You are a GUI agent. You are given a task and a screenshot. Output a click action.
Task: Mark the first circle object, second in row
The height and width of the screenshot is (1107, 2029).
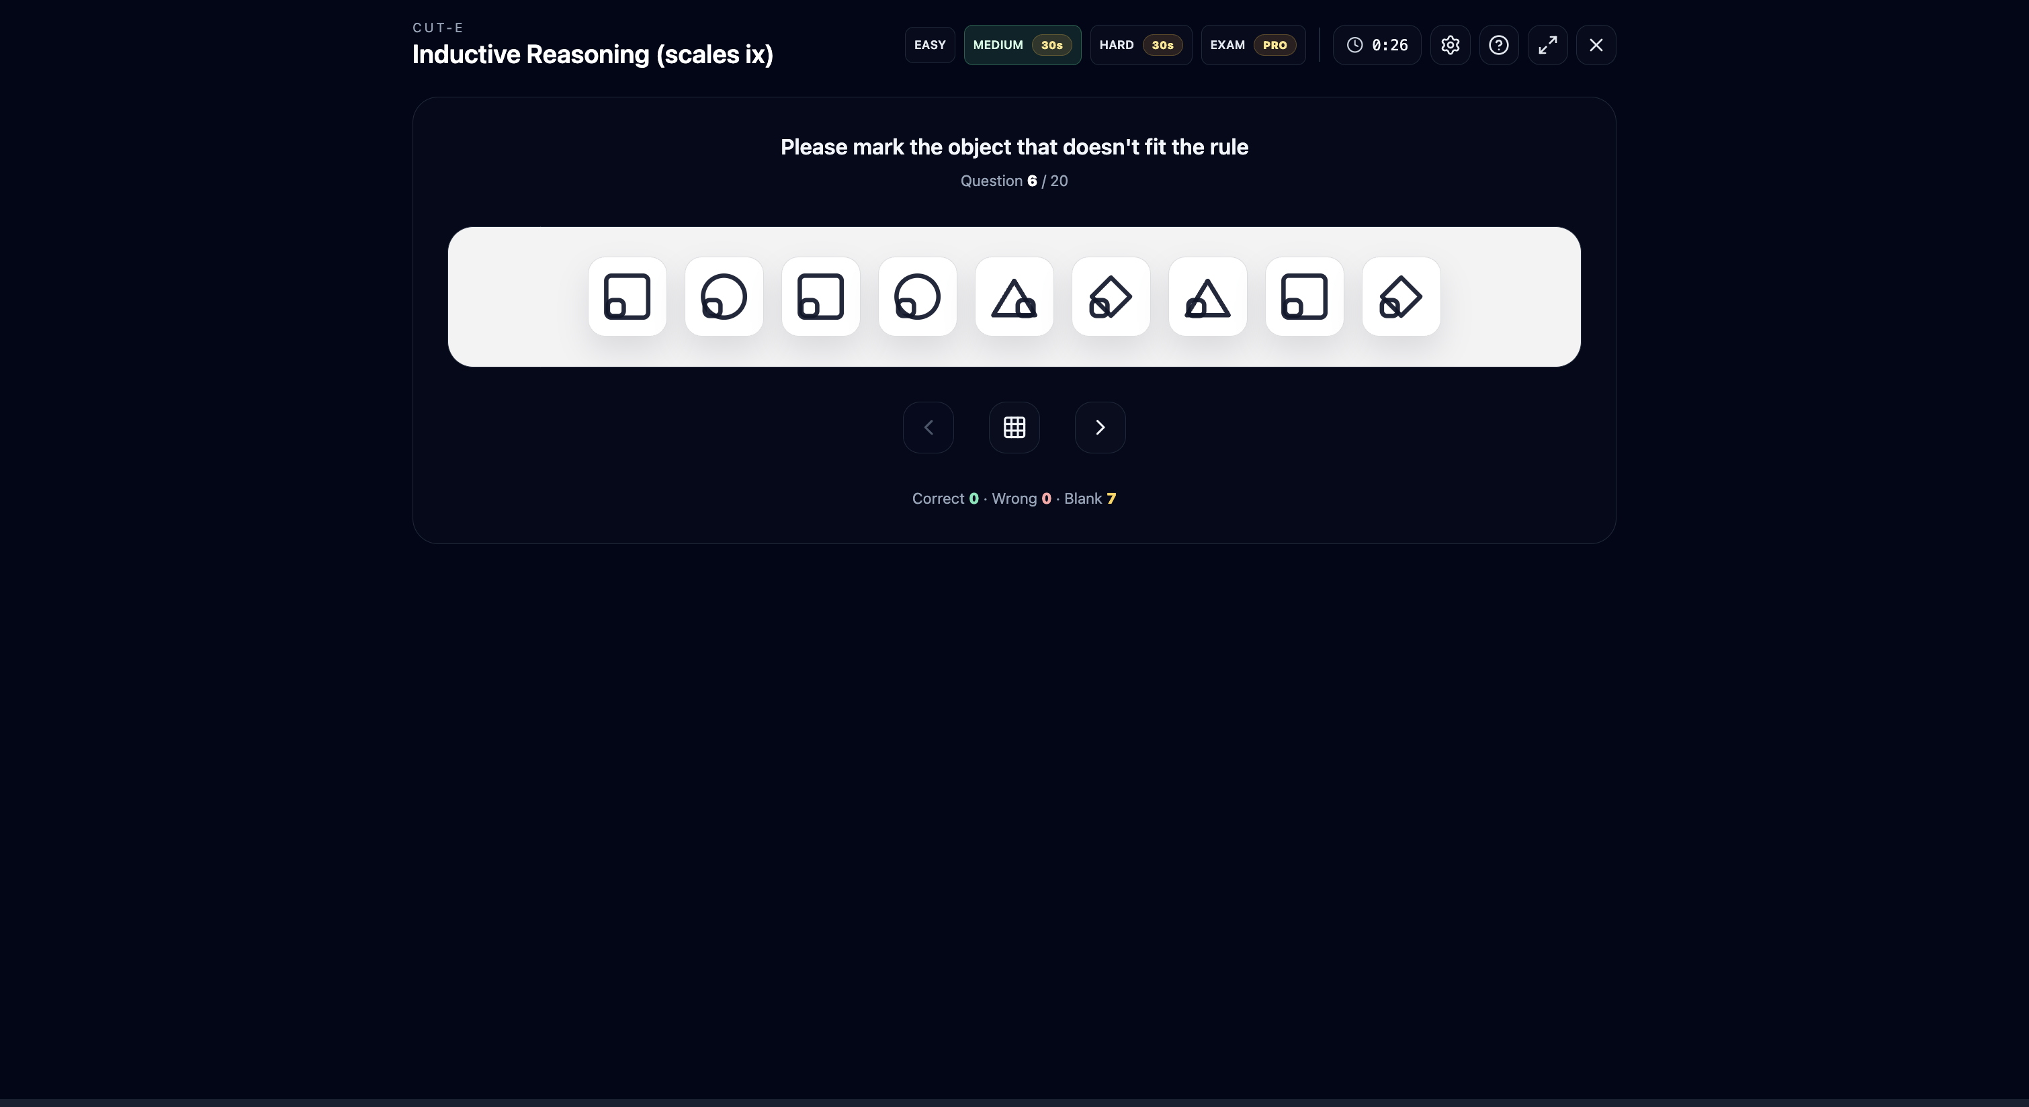[724, 297]
